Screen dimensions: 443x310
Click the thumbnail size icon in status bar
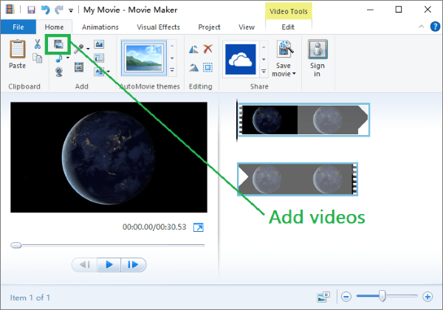323,297
